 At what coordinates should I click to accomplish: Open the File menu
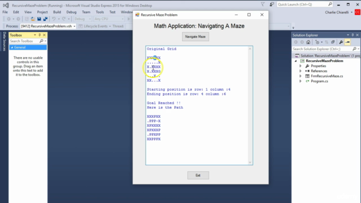click(5, 12)
